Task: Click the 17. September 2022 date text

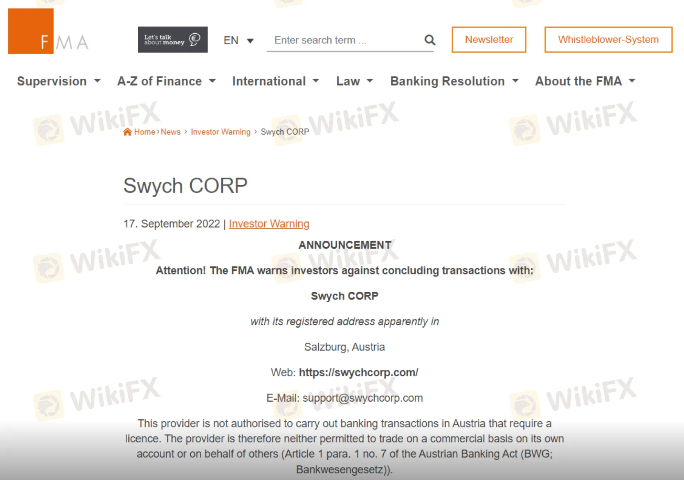Action: 171,224
